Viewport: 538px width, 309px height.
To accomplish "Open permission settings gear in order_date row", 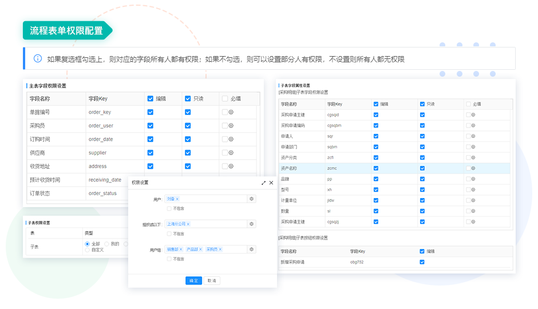I will (231, 139).
